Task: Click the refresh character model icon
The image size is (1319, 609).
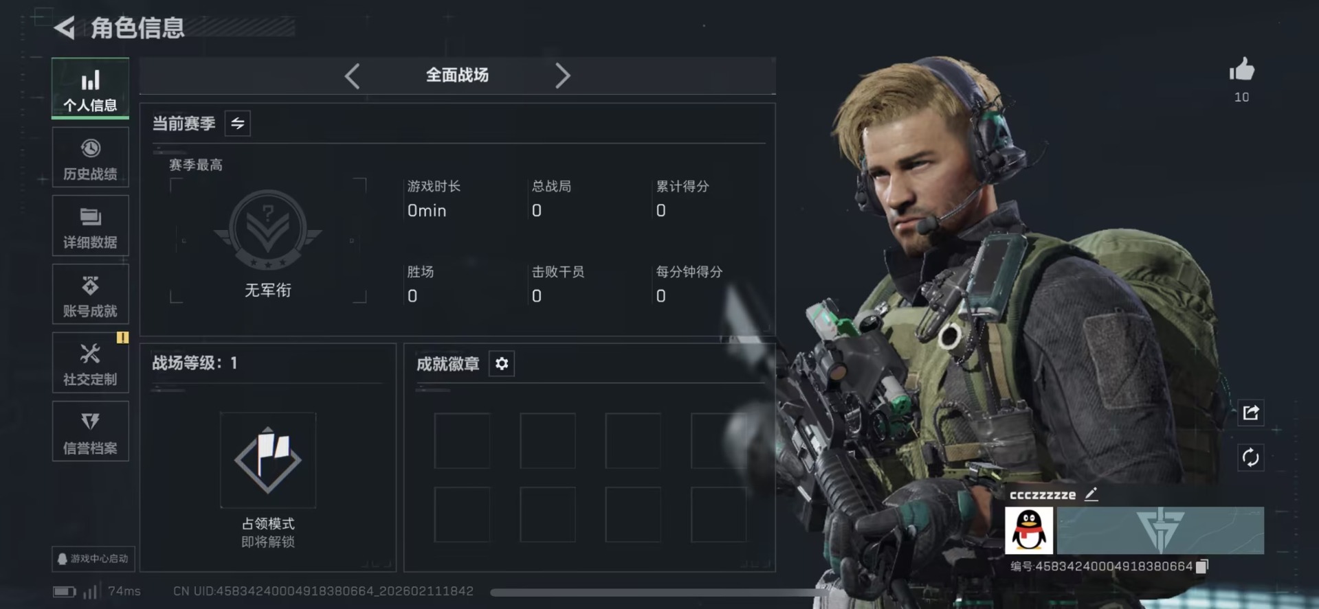Action: pyautogui.click(x=1250, y=457)
